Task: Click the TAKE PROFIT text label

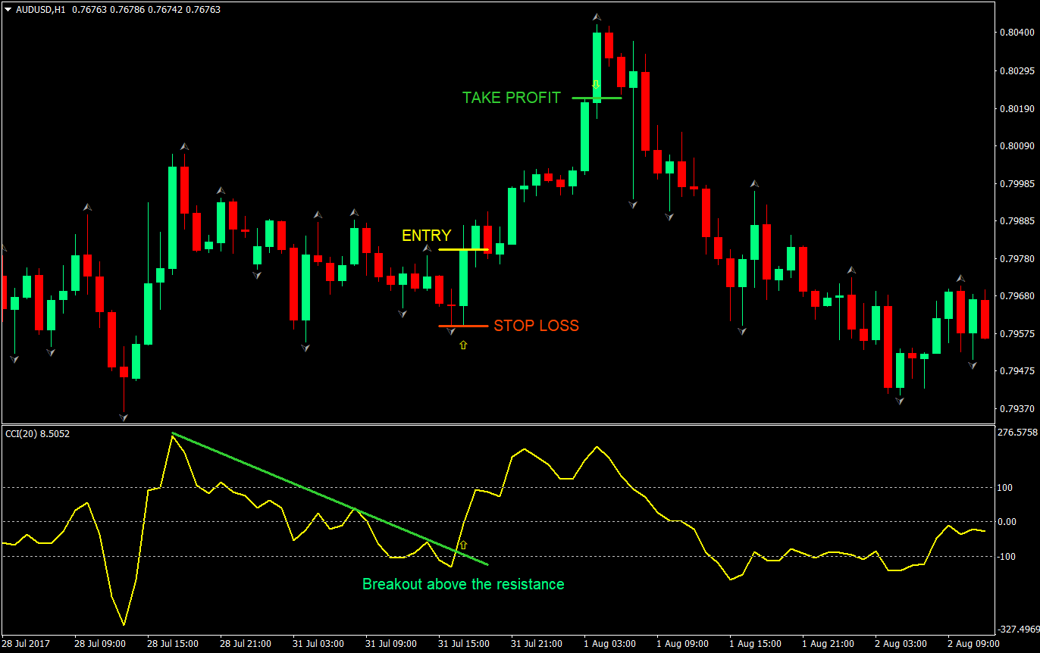Action: pyautogui.click(x=512, y=98)
